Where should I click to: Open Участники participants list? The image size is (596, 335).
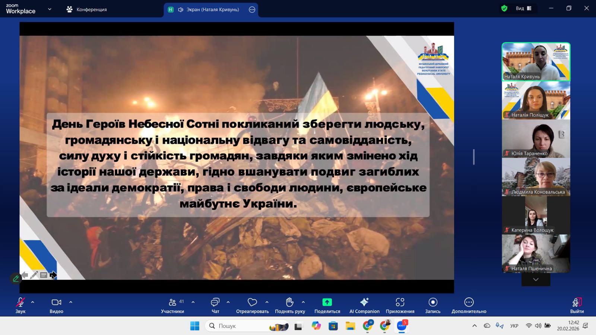[x=172, y=302]
